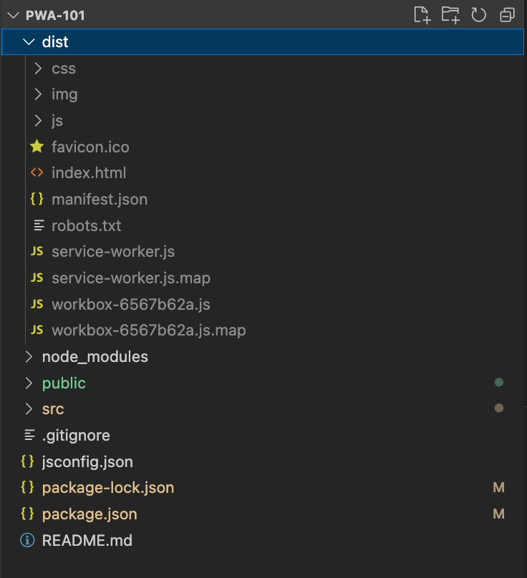
Task: Select workbox-6567b62a.js.map file
Action: [148, 330]
